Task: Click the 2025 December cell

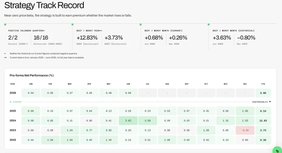Action: click(245, 111)
